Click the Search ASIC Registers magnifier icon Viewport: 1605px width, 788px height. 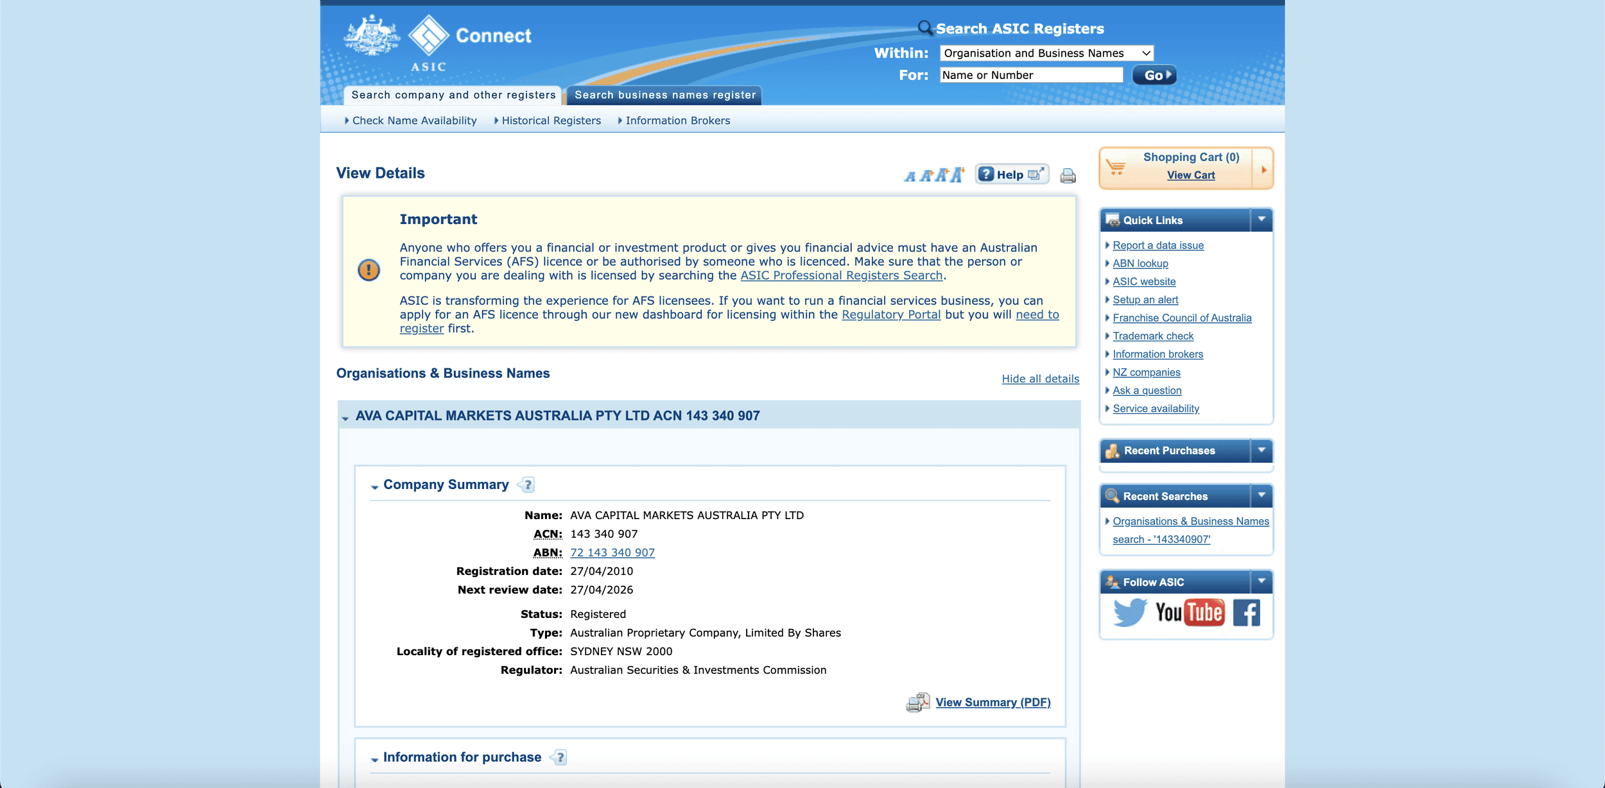click(925, 28)
